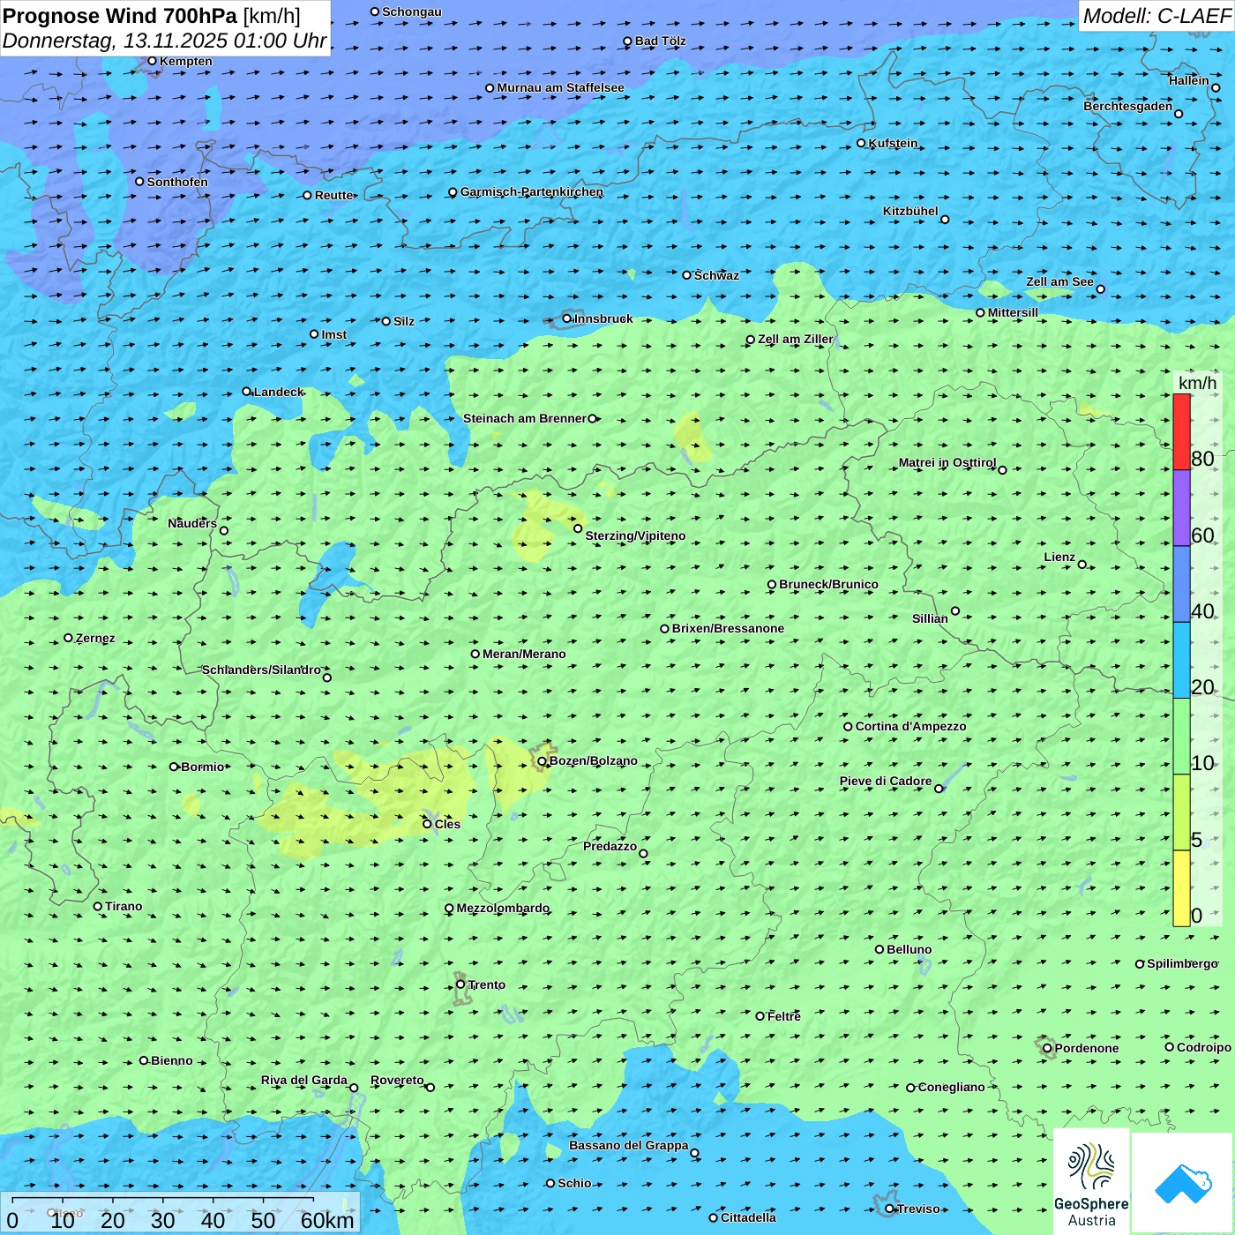Select the Kufstein city marker circle
This screenshot has height=1235, width=1235.
(x=862, y=143)
